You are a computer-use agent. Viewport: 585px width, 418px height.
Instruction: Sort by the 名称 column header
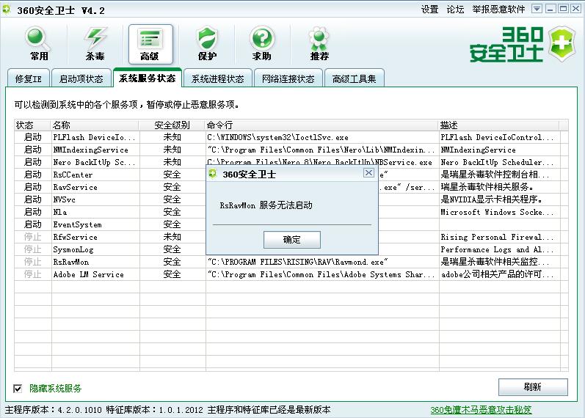(95, 125)
